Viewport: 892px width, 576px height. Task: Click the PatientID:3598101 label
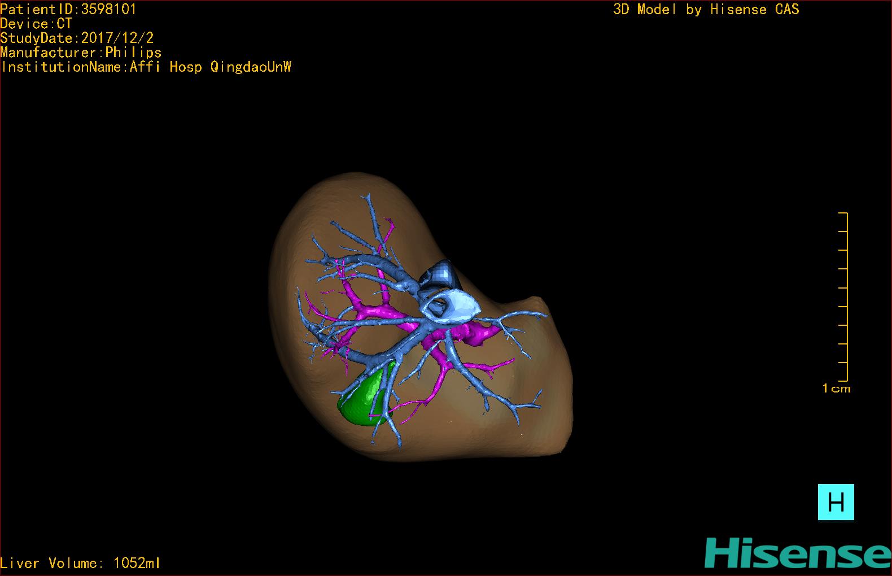(68, 9)
